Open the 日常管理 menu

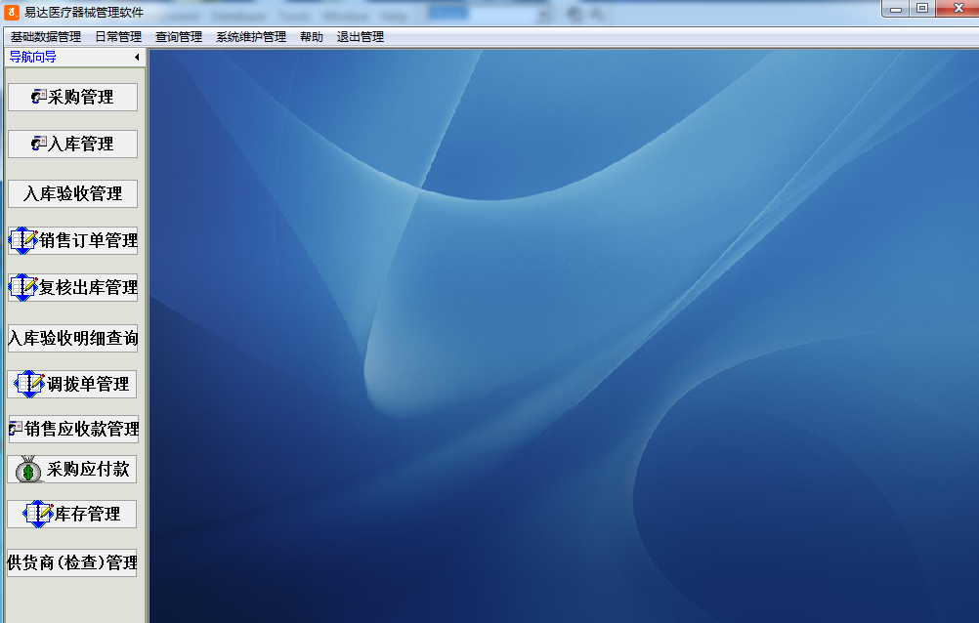point(118,37)
